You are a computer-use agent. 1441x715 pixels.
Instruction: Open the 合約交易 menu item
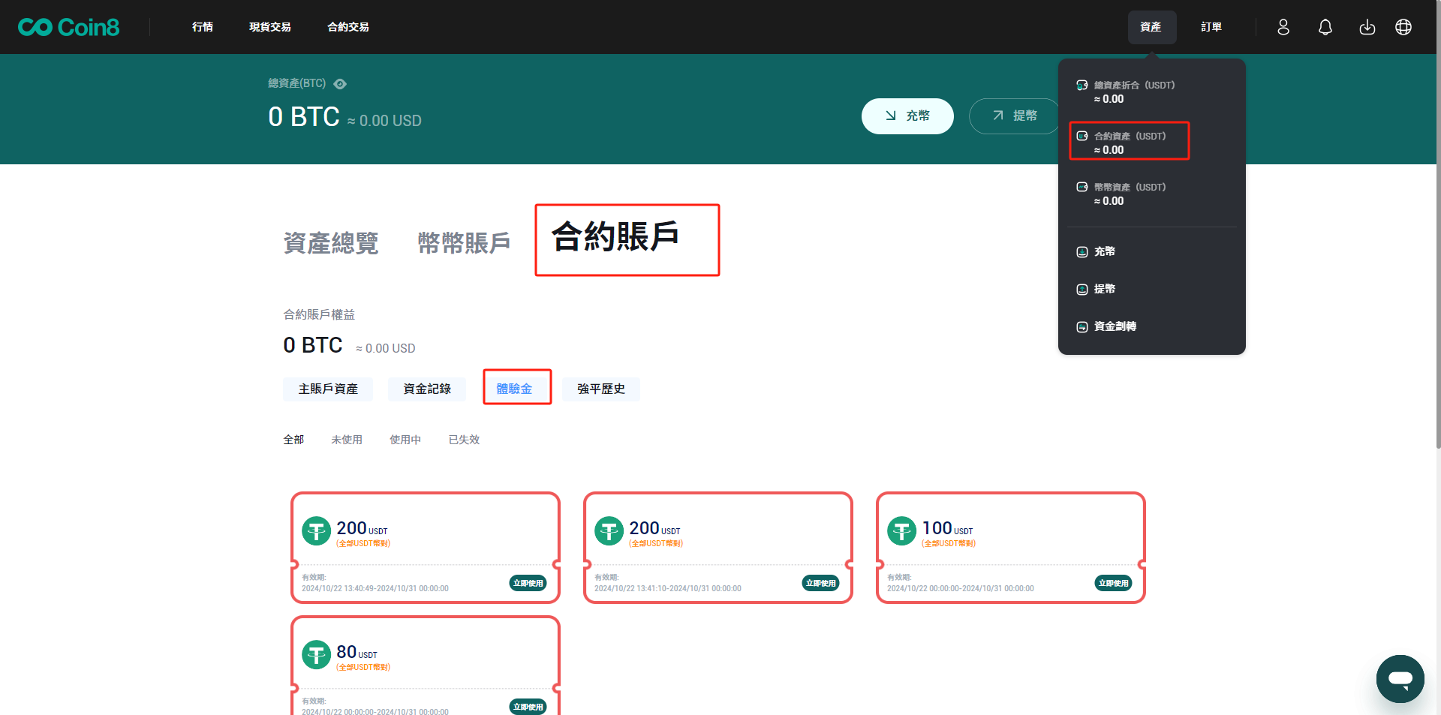click(348, 27)
